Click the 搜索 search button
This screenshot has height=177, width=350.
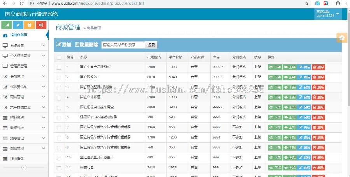[151, 45]
